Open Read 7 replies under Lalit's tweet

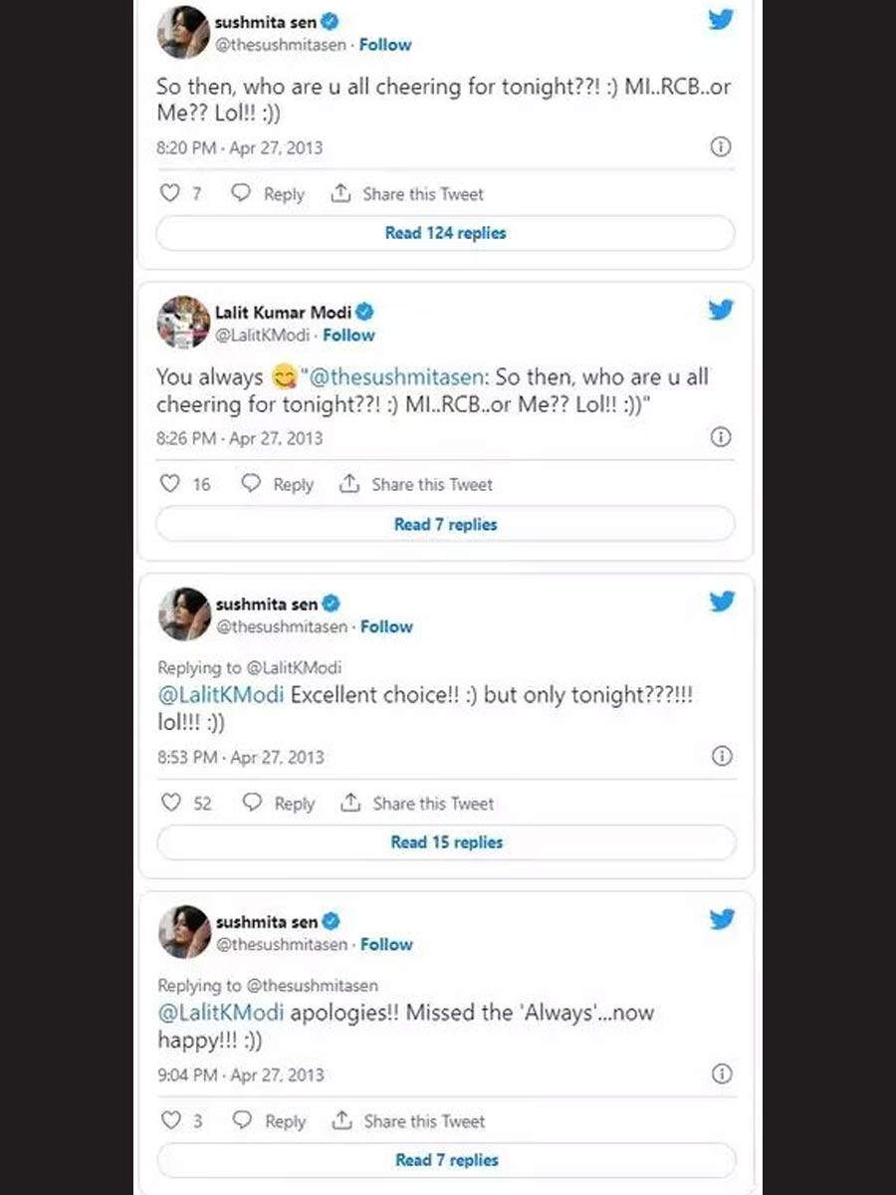[x=446, y=524]
